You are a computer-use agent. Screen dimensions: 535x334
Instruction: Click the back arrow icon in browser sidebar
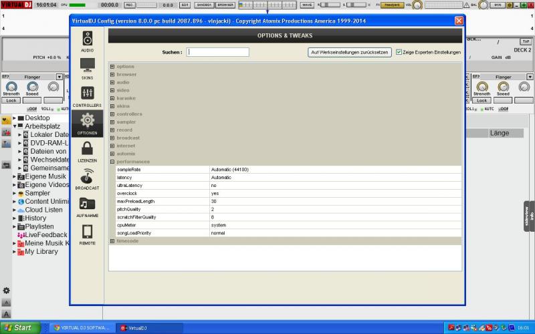pos(6,165)
